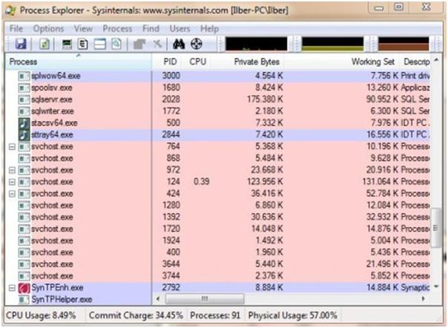The height and width of the screenshot is (328, 448).
Task: Sort by the Process column header
Action: click(x=79, y=62)
